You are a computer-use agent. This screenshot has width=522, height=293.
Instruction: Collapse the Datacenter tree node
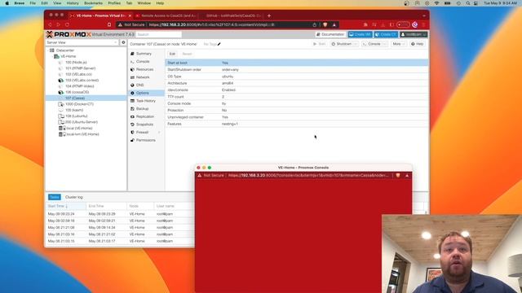[x=48, y=50]
